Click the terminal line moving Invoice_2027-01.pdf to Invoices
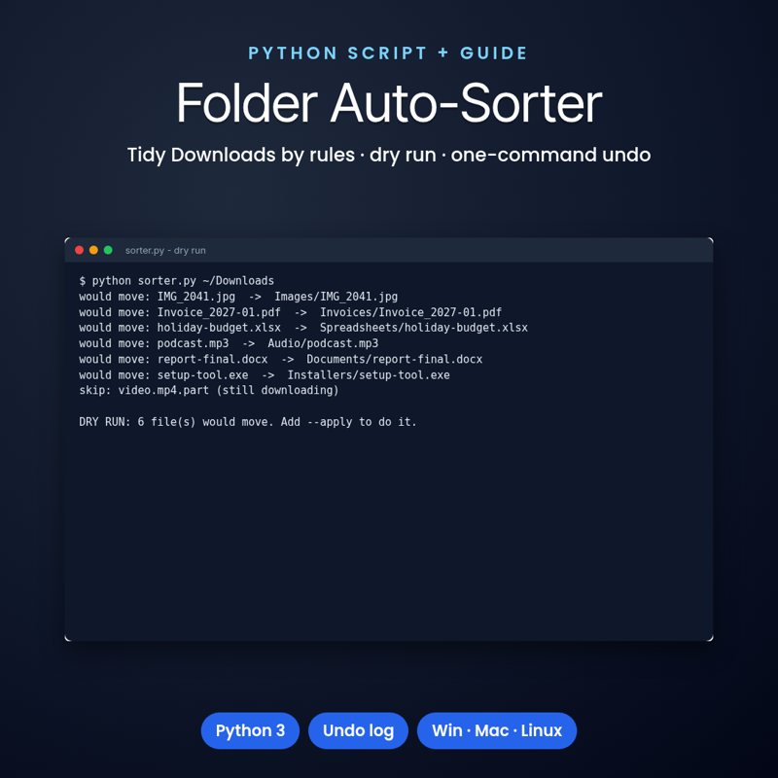Screen dimensions: 778x778 point(290,312)
